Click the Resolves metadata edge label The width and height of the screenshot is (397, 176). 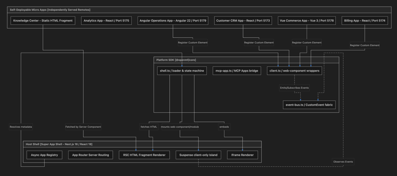click(21, 127)
